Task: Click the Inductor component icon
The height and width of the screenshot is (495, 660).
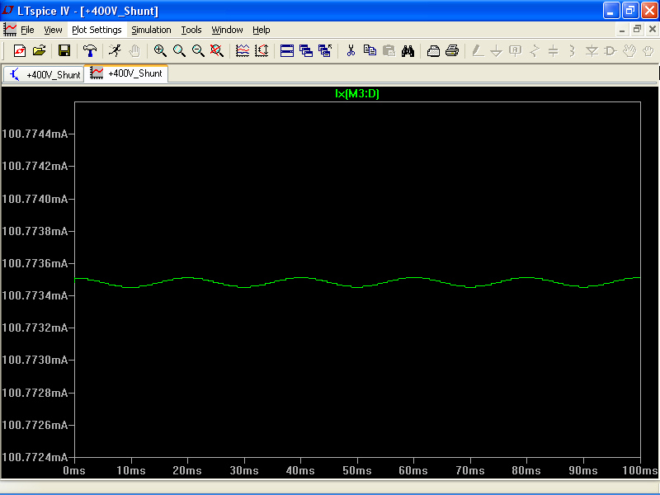Action: [572, 51]
